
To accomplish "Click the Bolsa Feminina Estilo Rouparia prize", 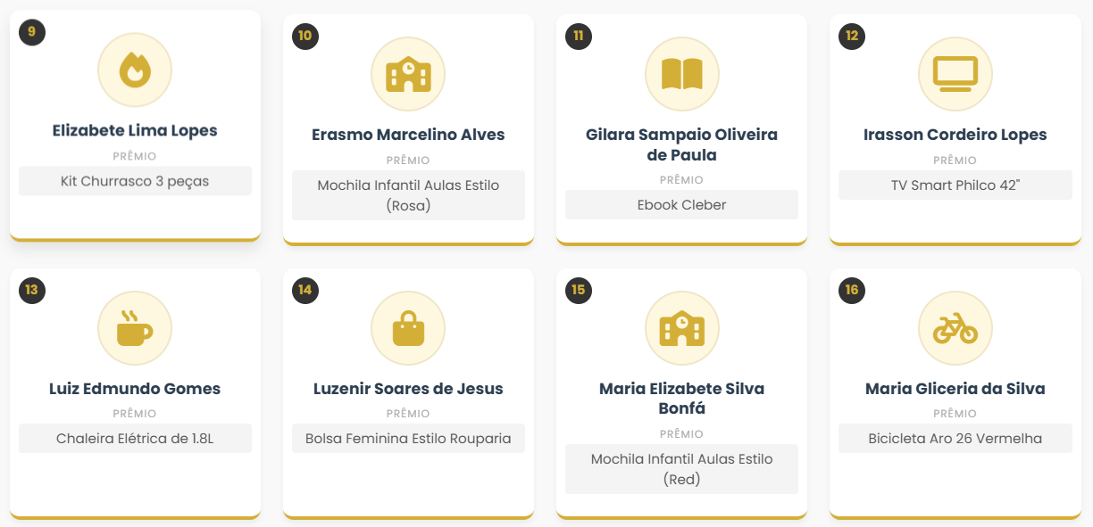I will (x=408, y=439).
